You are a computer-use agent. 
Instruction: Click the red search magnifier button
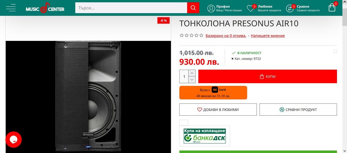[x=193, y=8]
